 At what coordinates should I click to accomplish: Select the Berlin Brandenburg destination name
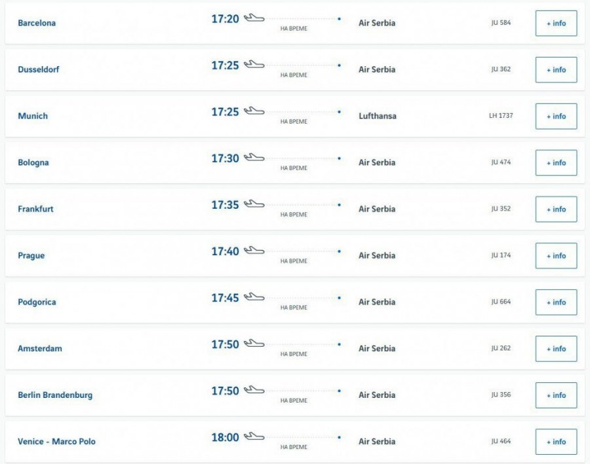tap(55, 395)
